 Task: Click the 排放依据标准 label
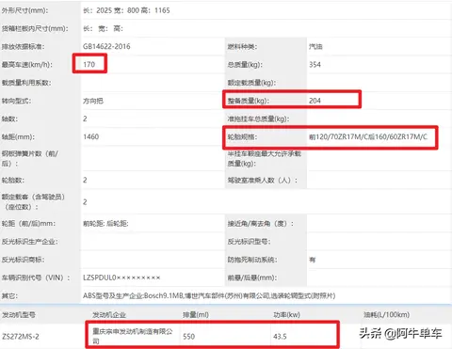pos(23,47)
